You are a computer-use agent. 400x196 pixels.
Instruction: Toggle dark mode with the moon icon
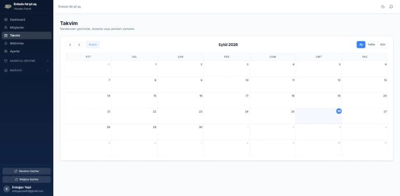point(382,6)
